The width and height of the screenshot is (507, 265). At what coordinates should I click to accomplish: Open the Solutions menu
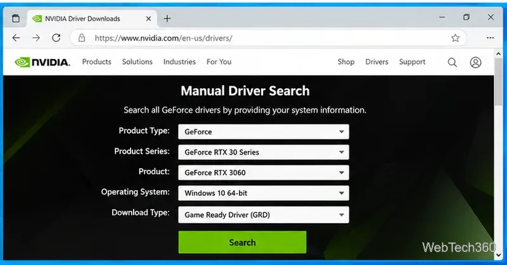[x=137, y=61]
